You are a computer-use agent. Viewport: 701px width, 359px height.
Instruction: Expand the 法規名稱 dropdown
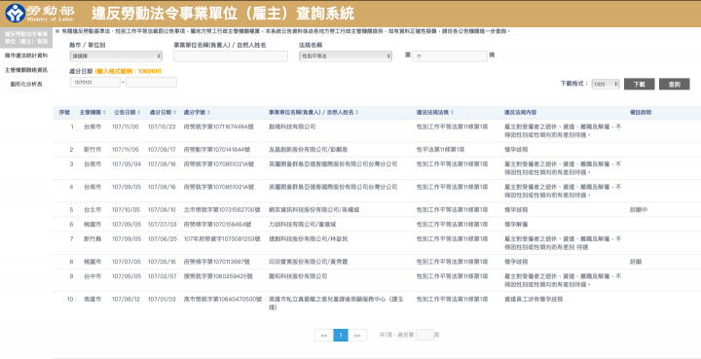tap(345, 56)
